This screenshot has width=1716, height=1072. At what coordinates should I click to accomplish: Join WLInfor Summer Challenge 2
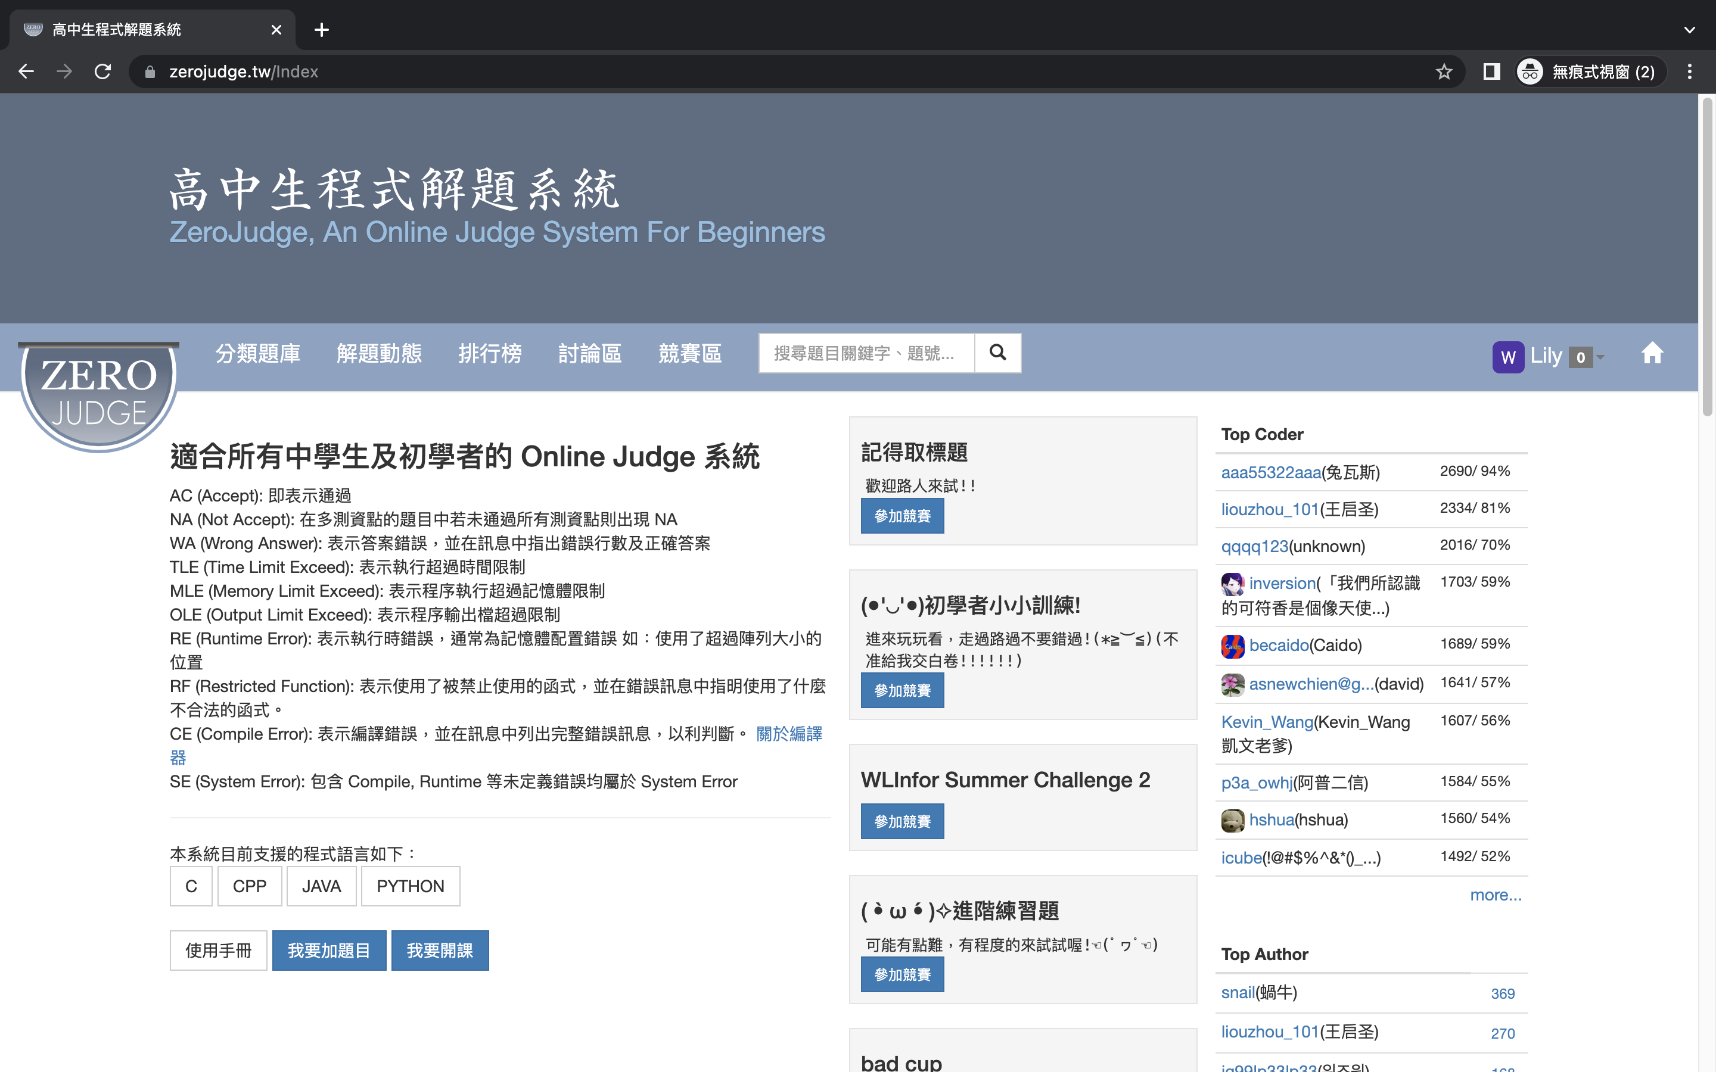[x=902, y=821]
